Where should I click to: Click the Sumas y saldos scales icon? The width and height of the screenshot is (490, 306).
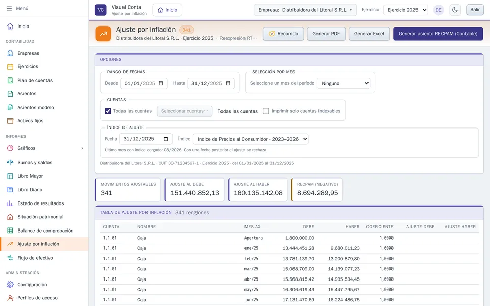coord(10,162)
